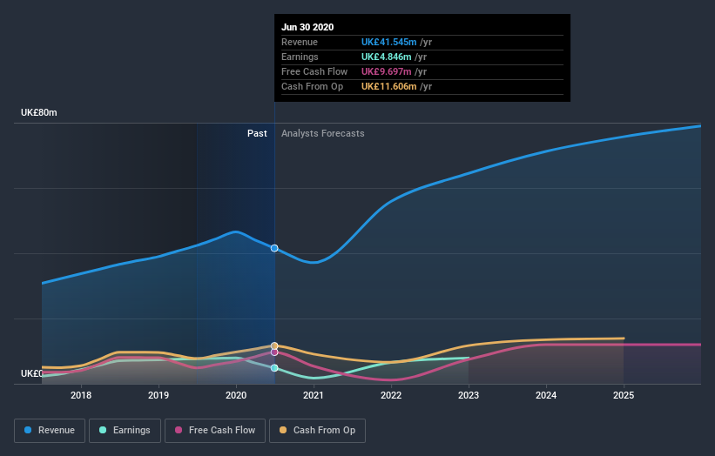Click the 2018 x-axis label
This screenshot has height=456, width=715.
coord(81,395)
